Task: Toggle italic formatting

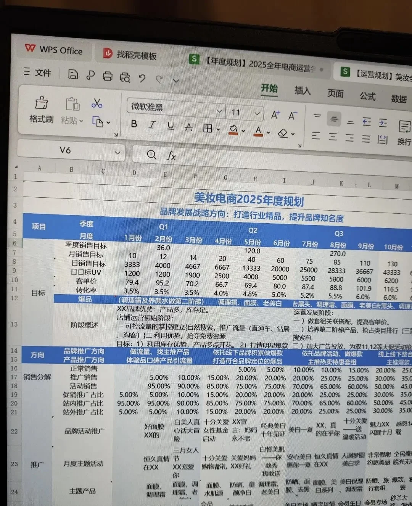Action: click(x=152, y=125)
